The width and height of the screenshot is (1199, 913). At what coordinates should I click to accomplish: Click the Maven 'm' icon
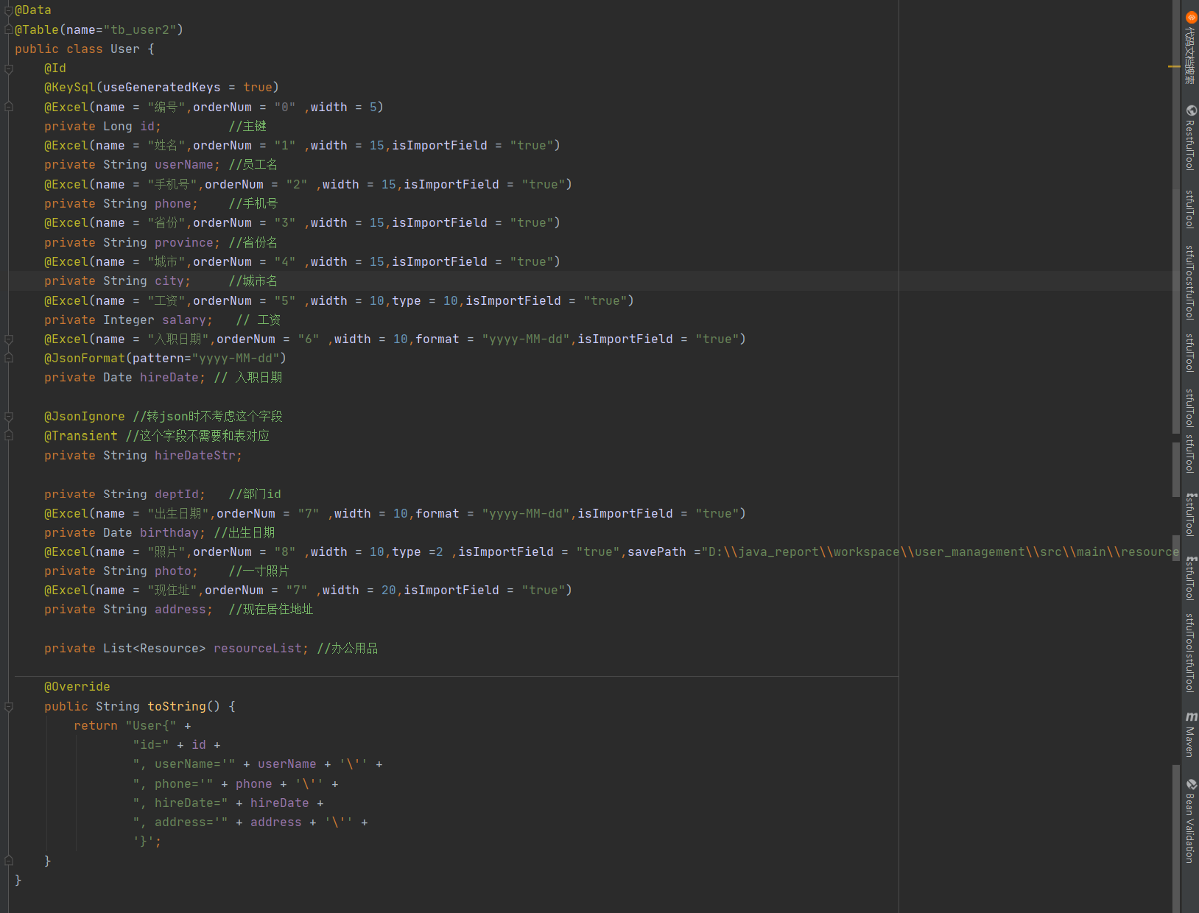(1191, 716)
